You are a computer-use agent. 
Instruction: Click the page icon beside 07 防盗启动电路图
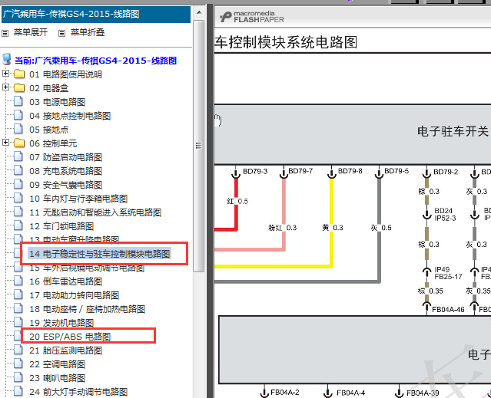[x=18, y=156]
